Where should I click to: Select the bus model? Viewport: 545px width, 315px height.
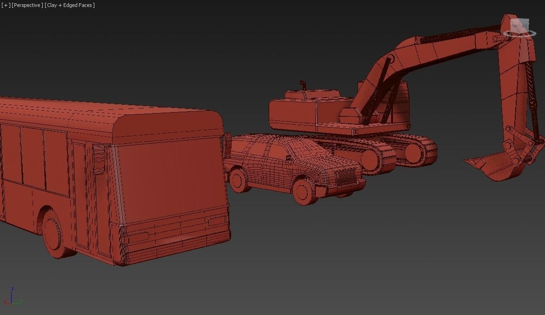click(115, 181)
